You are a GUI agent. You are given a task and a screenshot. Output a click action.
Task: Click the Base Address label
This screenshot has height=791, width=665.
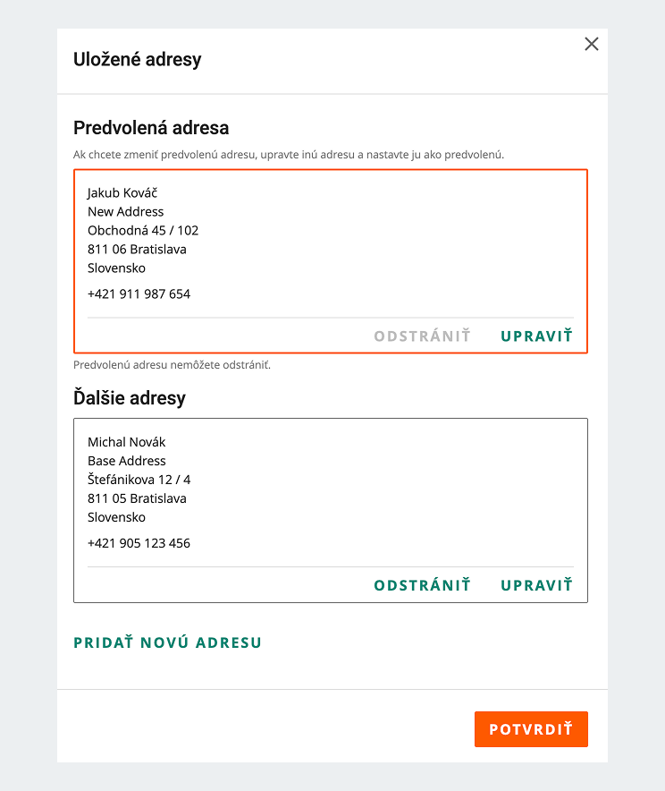[x=126, y=461]
